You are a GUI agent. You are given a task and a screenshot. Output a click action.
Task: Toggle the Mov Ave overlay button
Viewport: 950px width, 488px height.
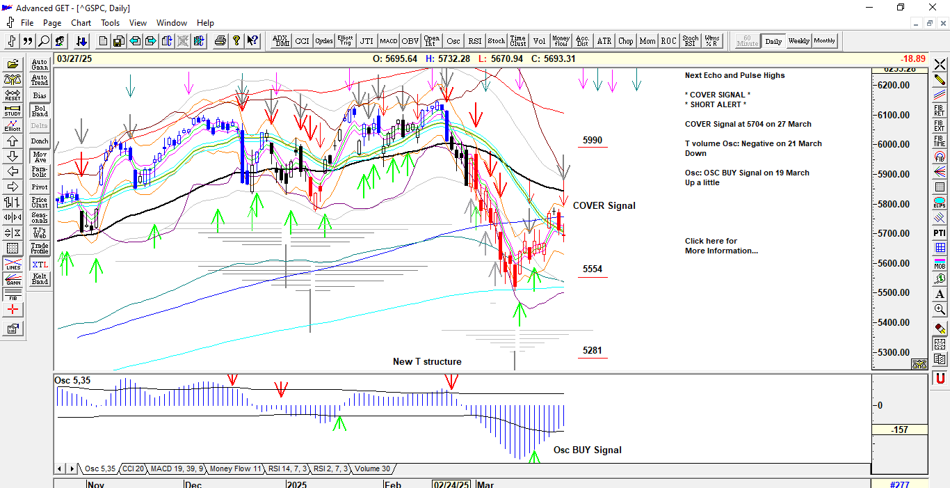[40, 157]
